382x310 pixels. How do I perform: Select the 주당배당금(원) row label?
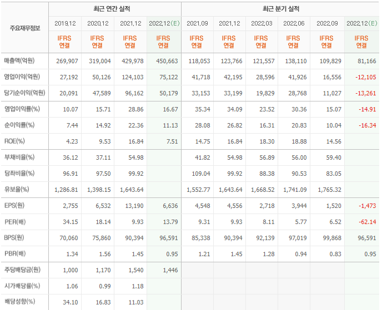point(22,270)
